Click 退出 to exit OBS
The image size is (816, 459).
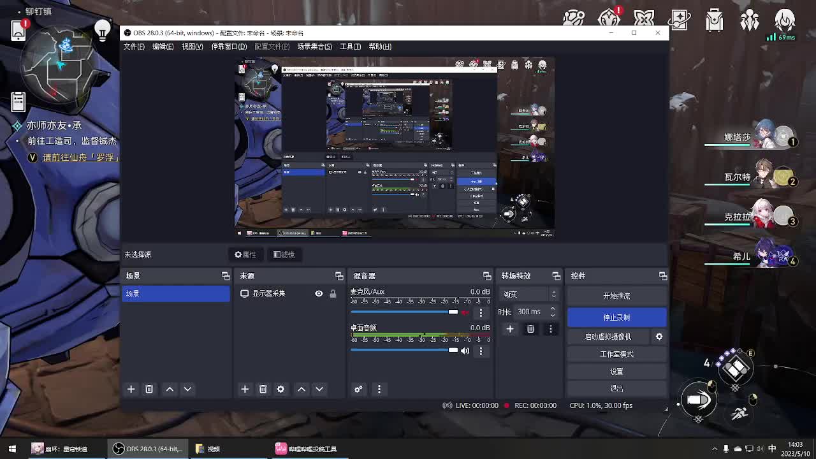coord(616,388)
